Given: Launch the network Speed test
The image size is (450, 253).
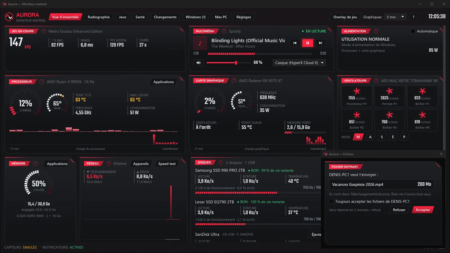Looking at the screenshot, I should (167, 164).
